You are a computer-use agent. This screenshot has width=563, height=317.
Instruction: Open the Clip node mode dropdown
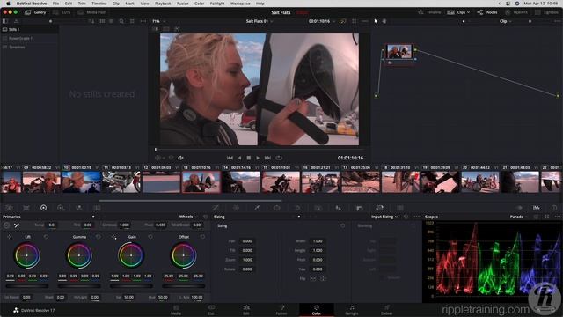(505, 21)
